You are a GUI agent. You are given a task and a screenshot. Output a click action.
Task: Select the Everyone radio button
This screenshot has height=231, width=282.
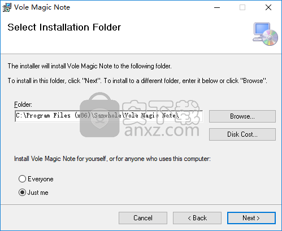(22, 179)
